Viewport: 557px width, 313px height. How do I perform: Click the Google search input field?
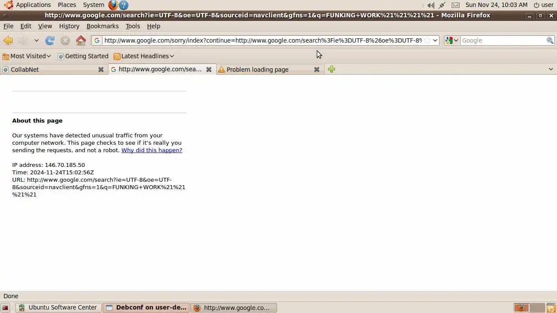pos(503,40)
